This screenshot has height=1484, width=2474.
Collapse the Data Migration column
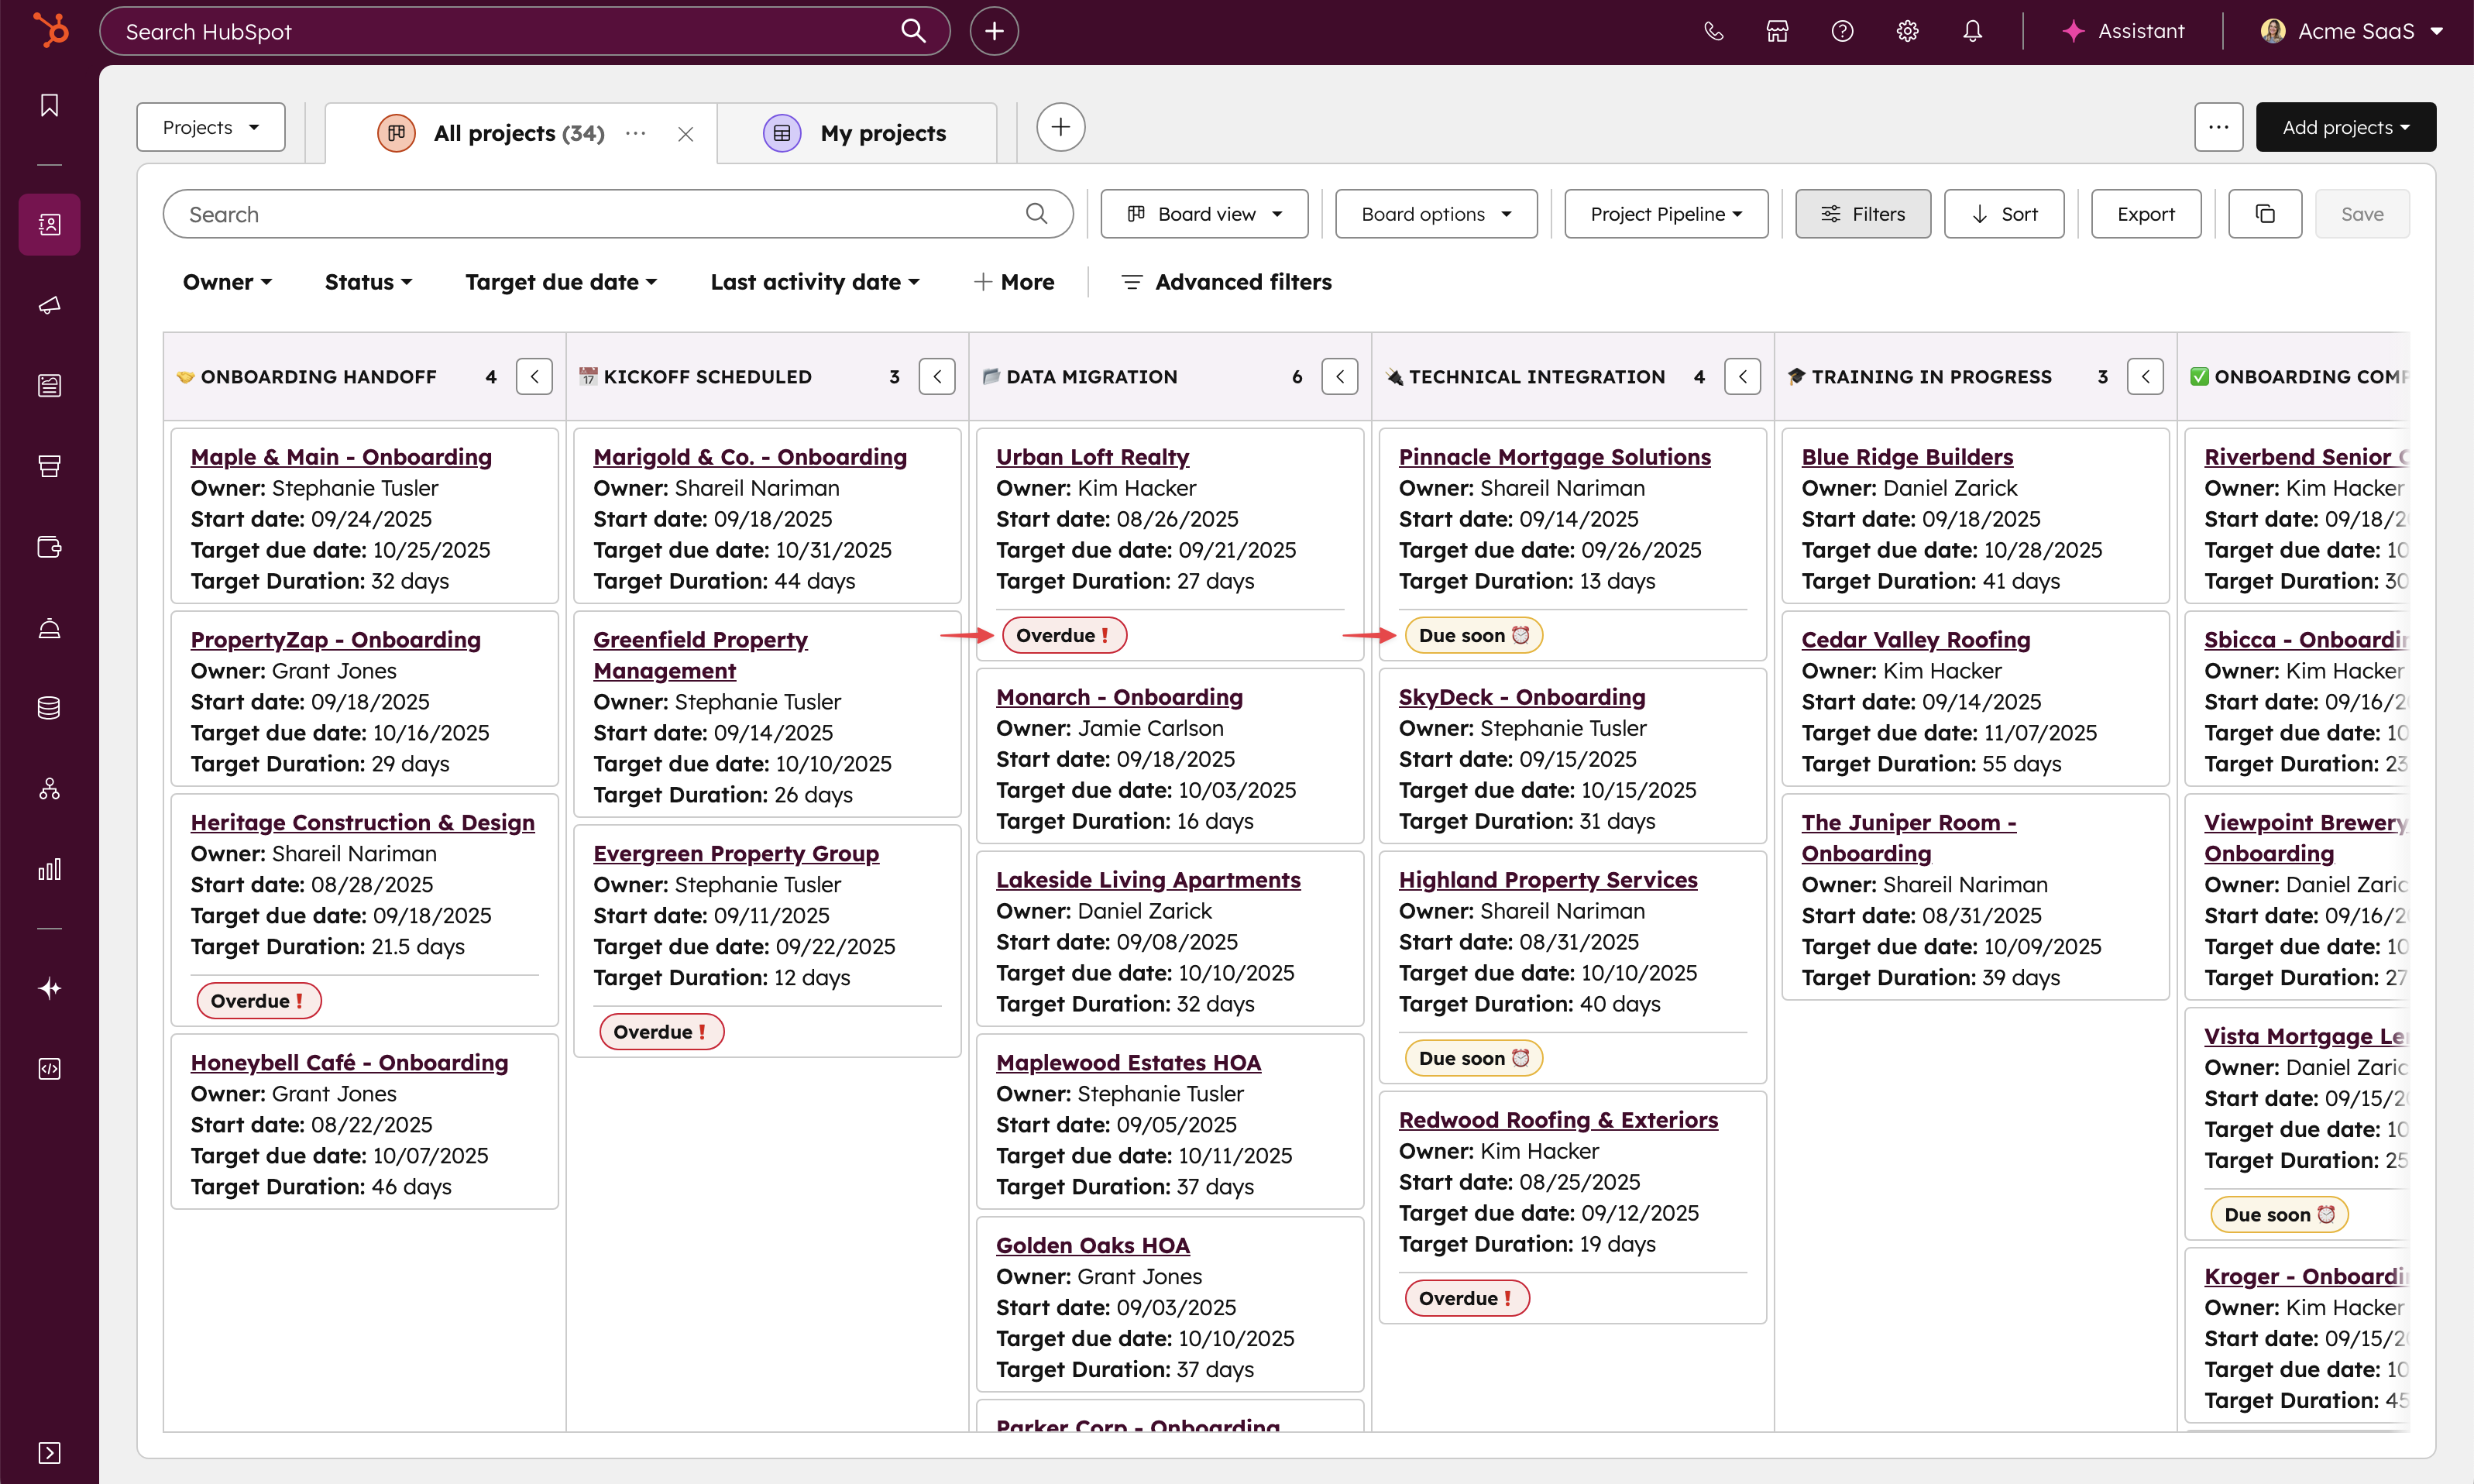(x=1340, y=377)
